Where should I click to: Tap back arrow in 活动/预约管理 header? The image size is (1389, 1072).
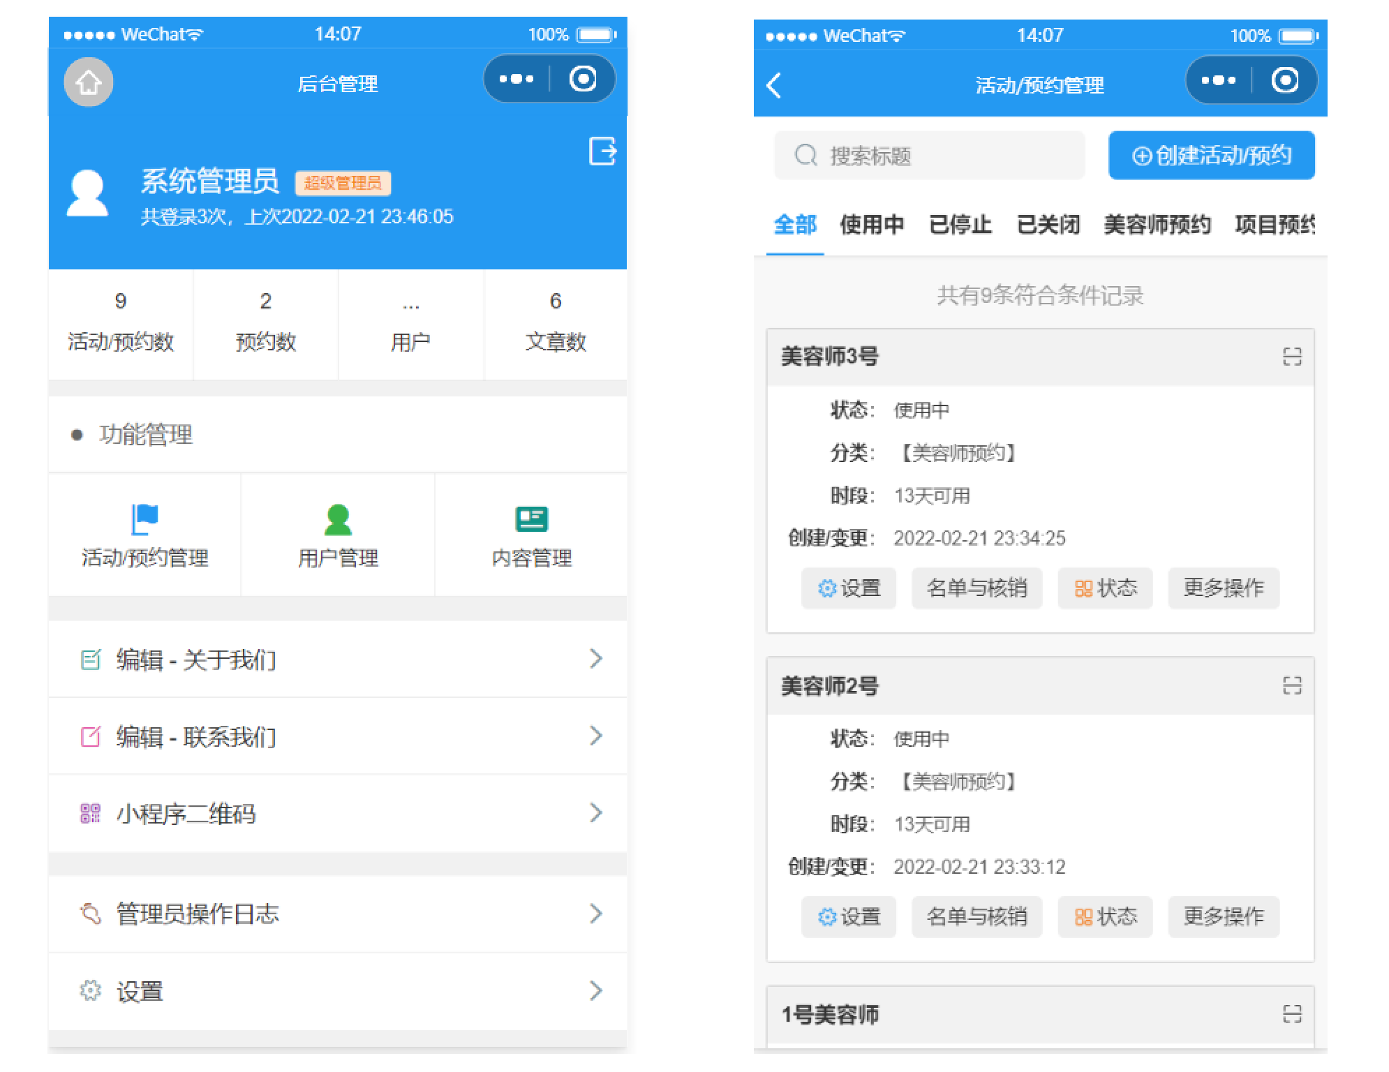click(x=774, y=85)
